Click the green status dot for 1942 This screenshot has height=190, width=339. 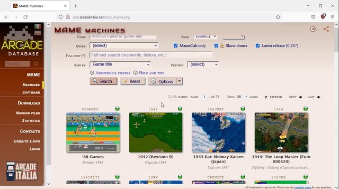[180, 109]
